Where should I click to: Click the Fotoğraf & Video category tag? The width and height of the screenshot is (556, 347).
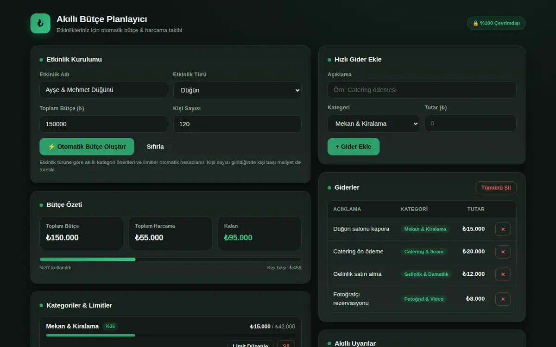(x=423, y=299)
